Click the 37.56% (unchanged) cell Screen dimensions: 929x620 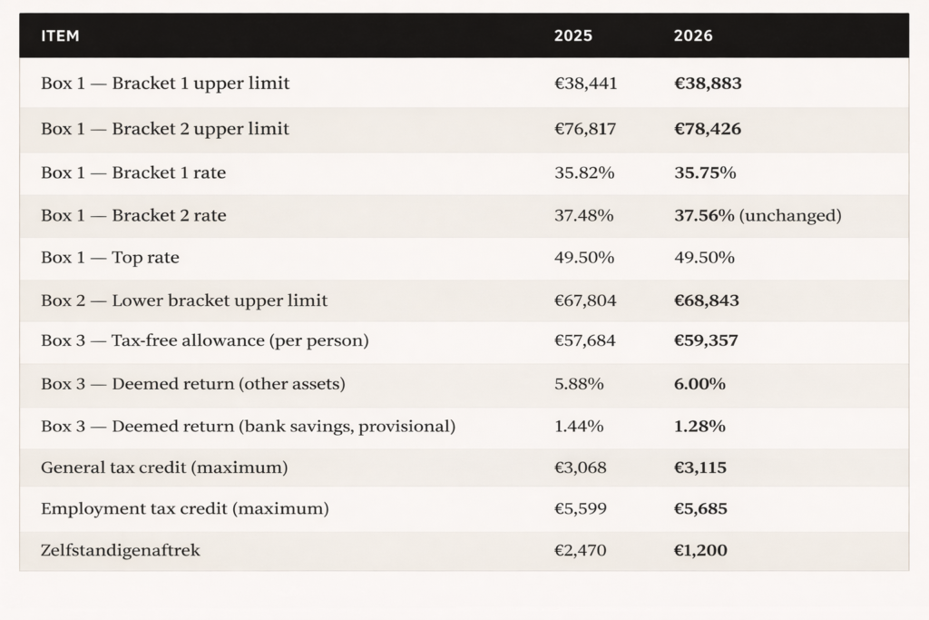[x=758, y=215]
